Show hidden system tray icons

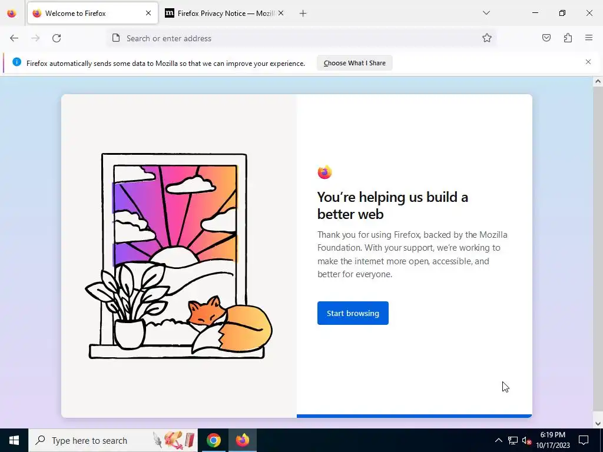pyautogui.click(x=498, y=440)
